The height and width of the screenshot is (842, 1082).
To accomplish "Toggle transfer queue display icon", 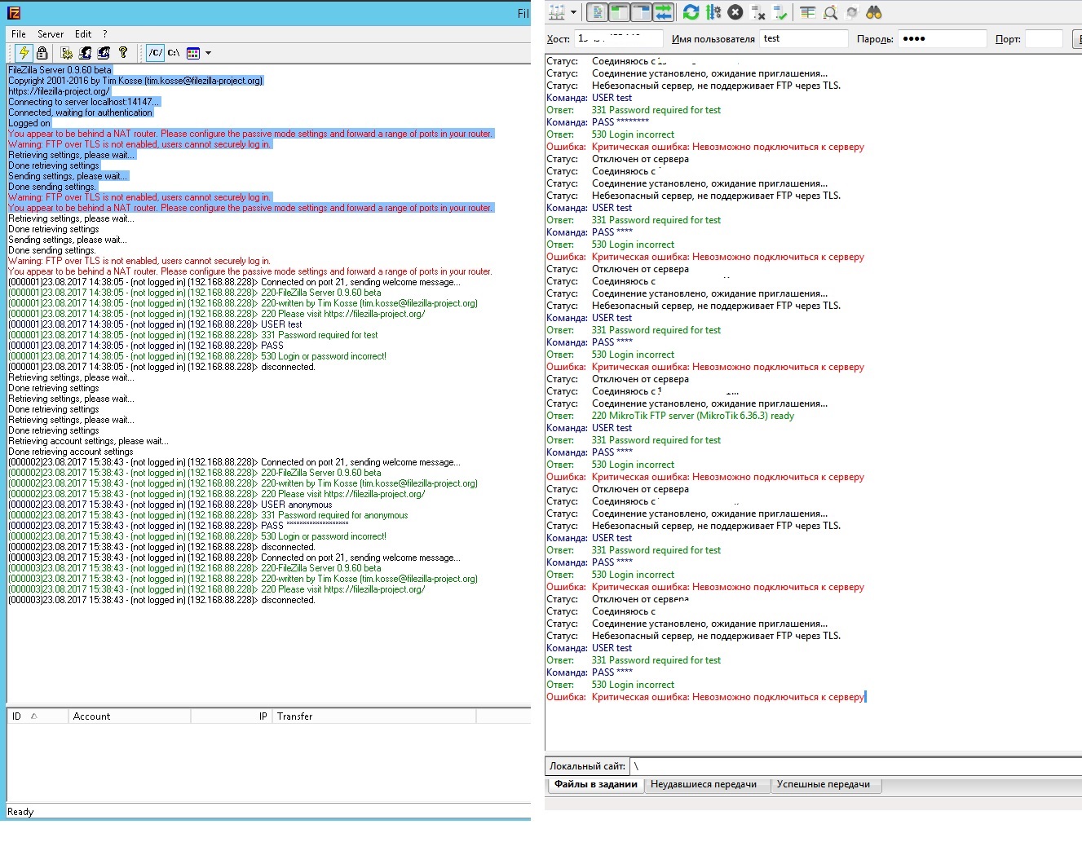I will (x=663, y=12).
